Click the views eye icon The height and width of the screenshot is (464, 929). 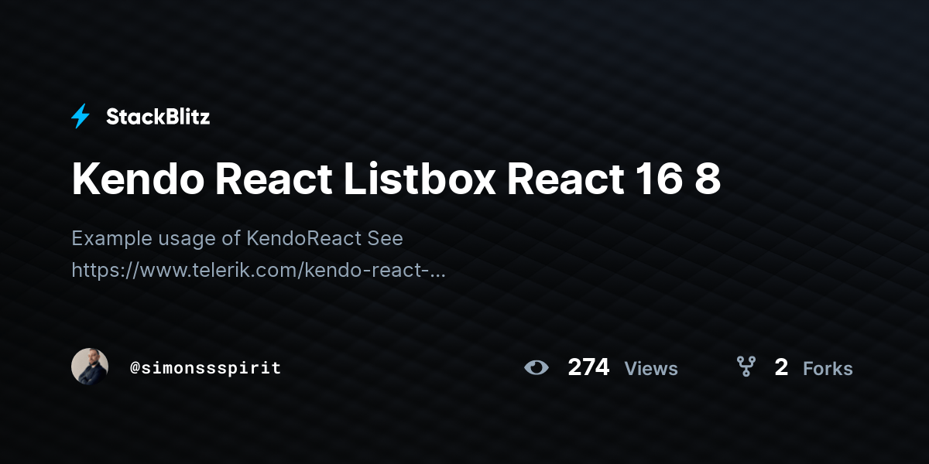pyautogui.click(x=536, y=367)
